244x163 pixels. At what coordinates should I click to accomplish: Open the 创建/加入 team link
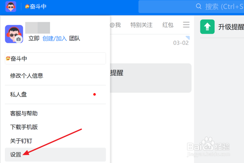click(x=54, y=38)
